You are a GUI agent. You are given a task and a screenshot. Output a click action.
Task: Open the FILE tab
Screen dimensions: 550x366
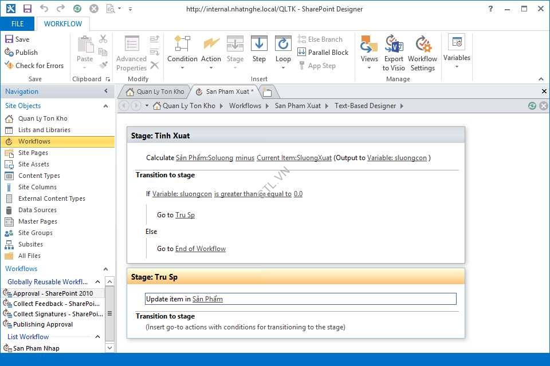coord(17,24)
